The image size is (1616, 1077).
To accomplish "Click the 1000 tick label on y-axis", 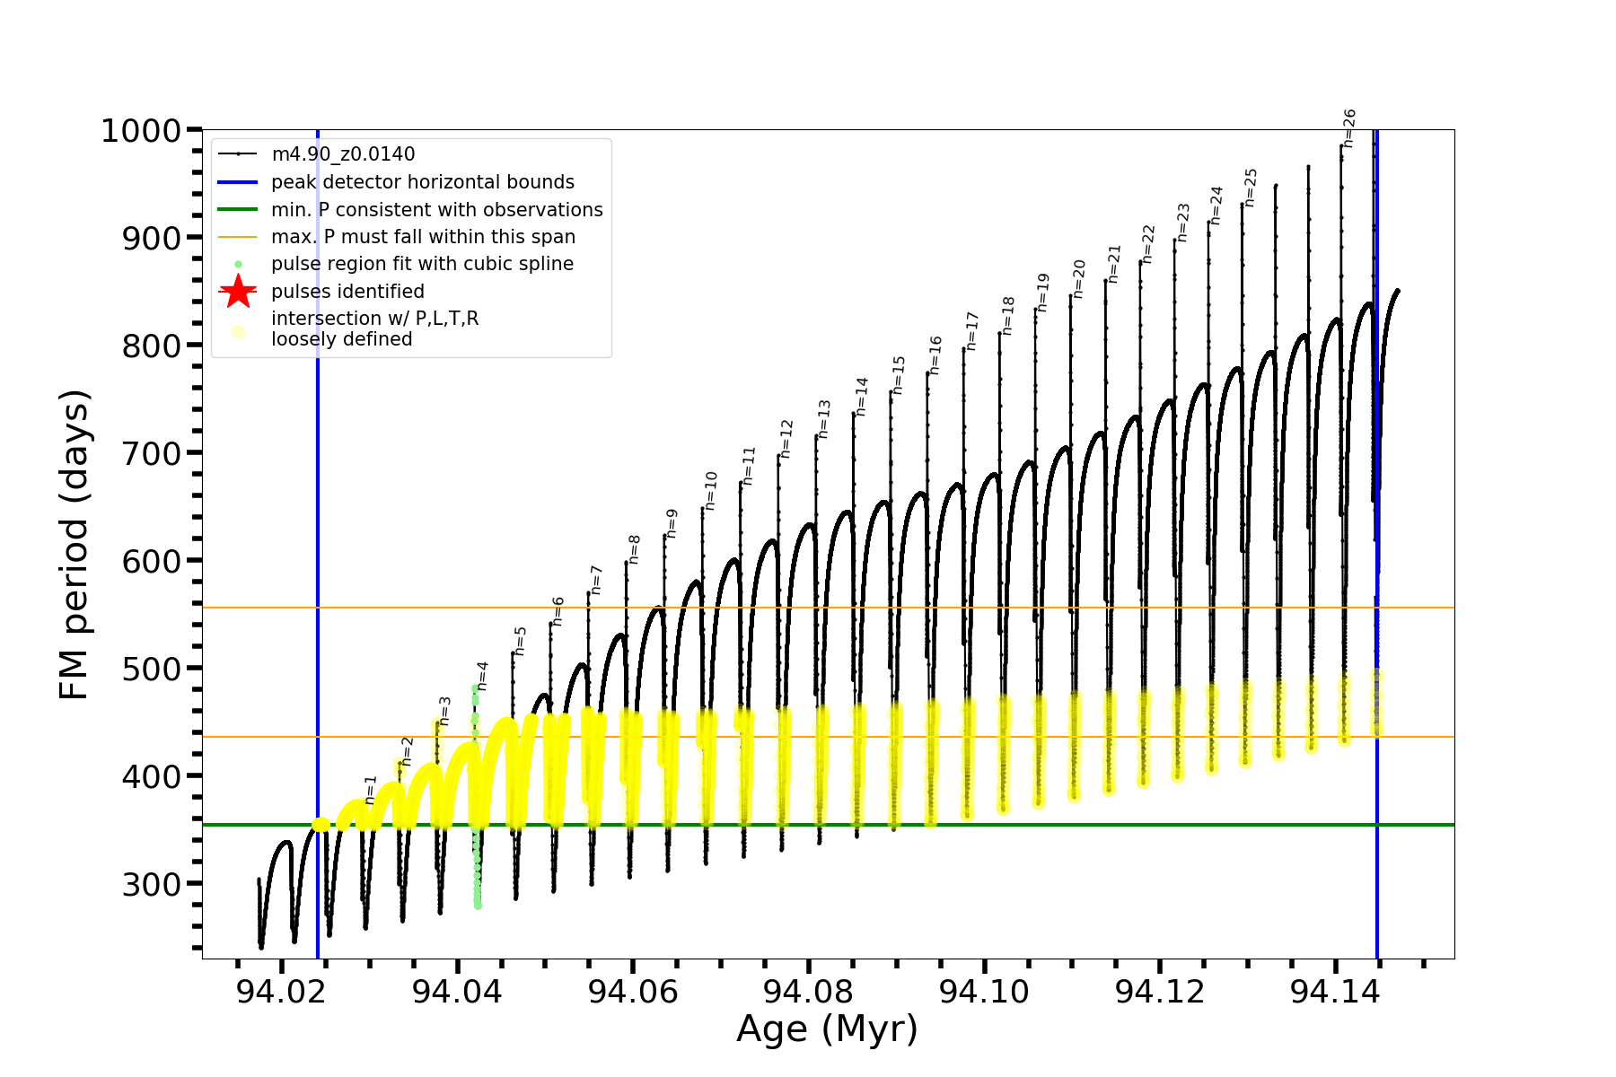I will [x=141, y=131].
